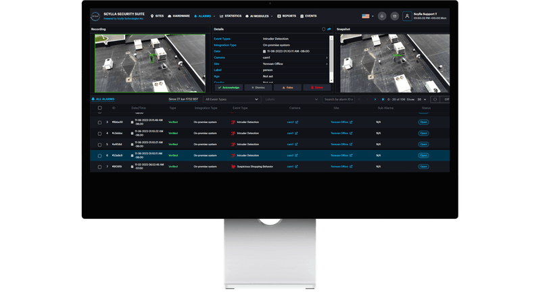Screen dimensions: 549x308
Task: Expand the Camera cam1 detail row
Action: [x=327, y=57]
